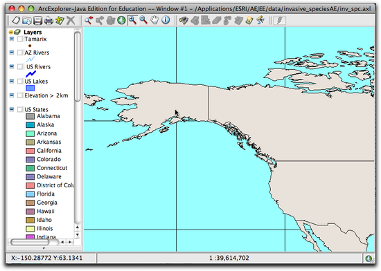The image size is (381, 271).
Task: Toggle the US States layer checkbox
Action: point(20,109)
